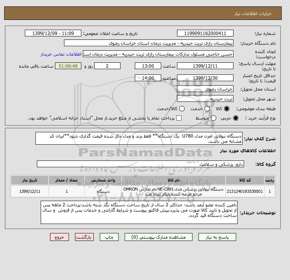Click the remaining days field showing 2
This screenshot has height=280, width=290.
click(107, 66)
